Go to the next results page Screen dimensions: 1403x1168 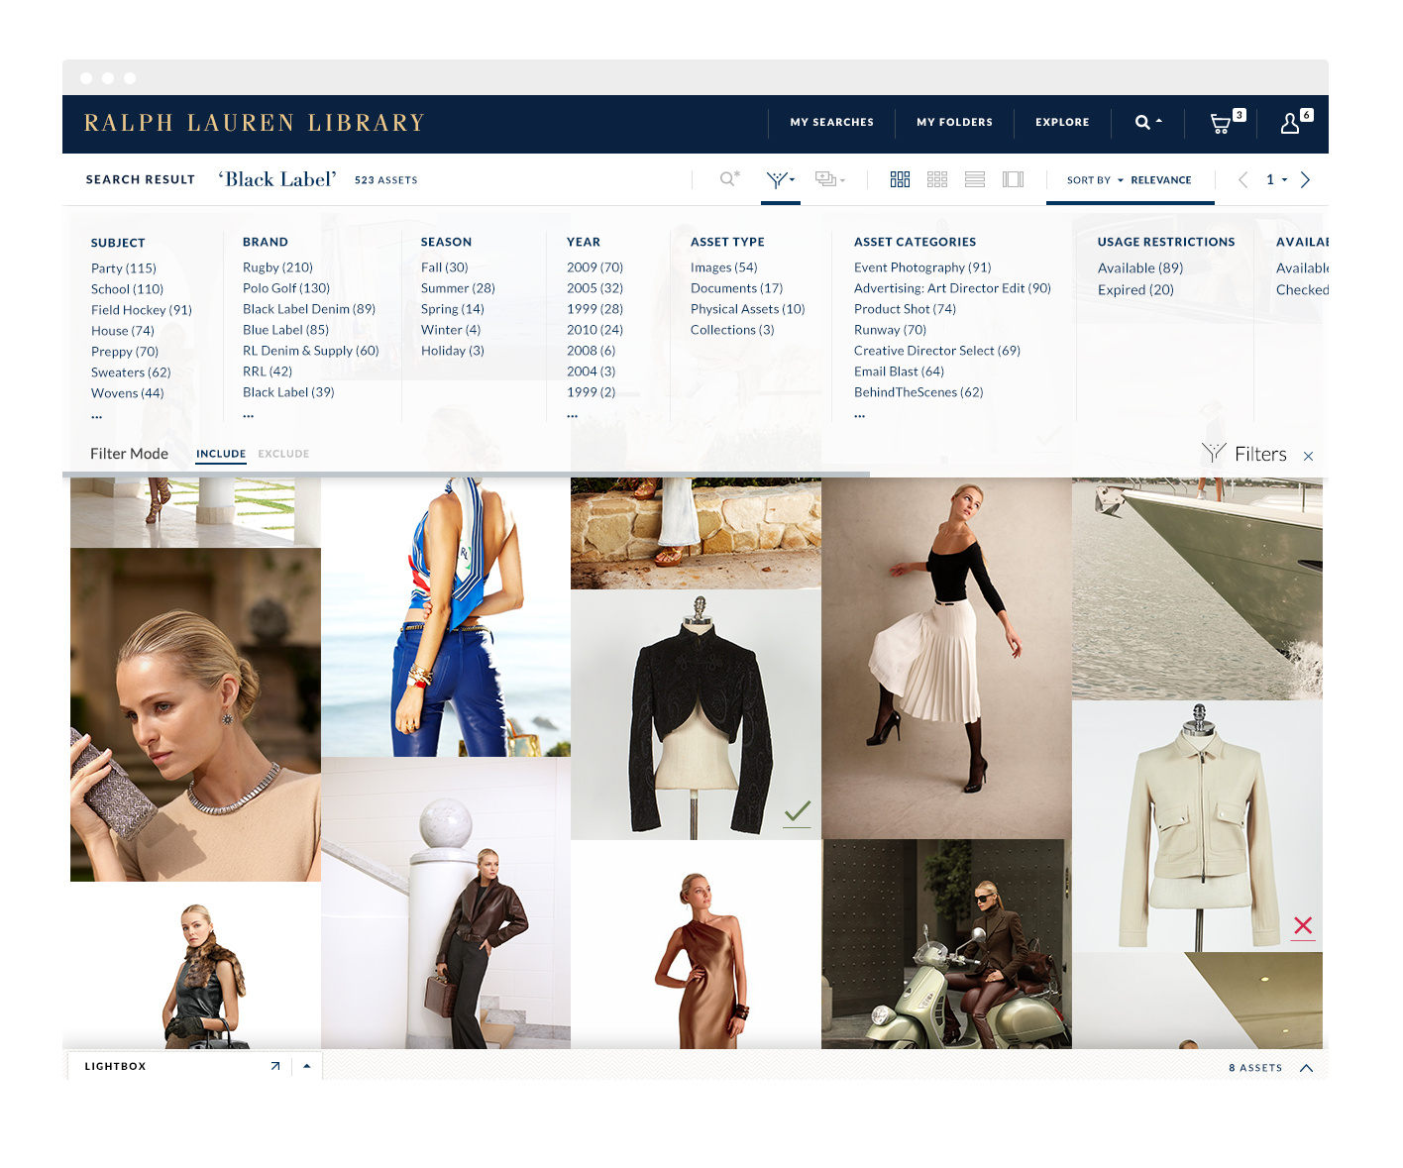click(1305, 179)
